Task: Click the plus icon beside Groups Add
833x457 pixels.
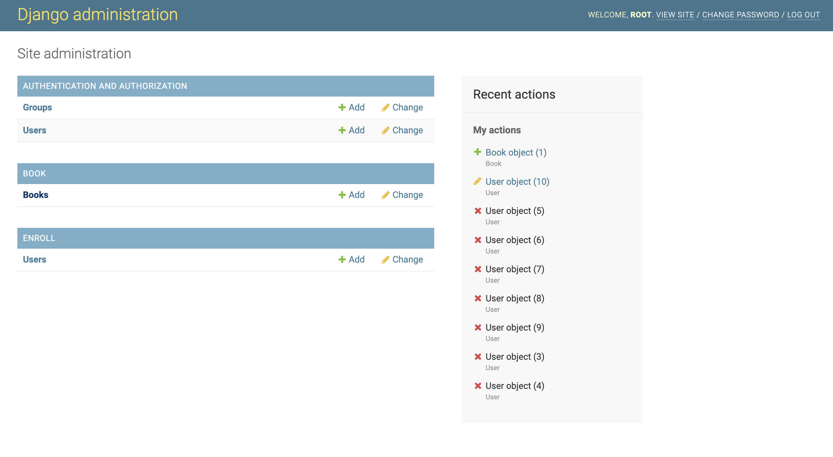Action: (342, 107)
